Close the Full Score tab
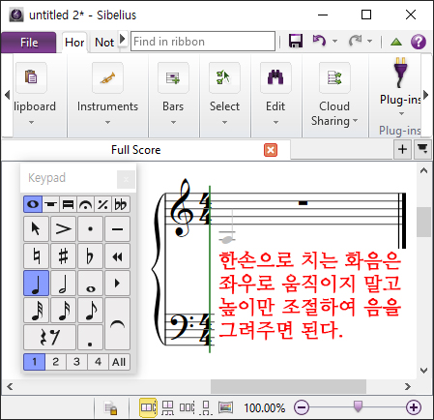Image resolution: width=434 pixels, height=420 pixels. [x=271, y=150]
